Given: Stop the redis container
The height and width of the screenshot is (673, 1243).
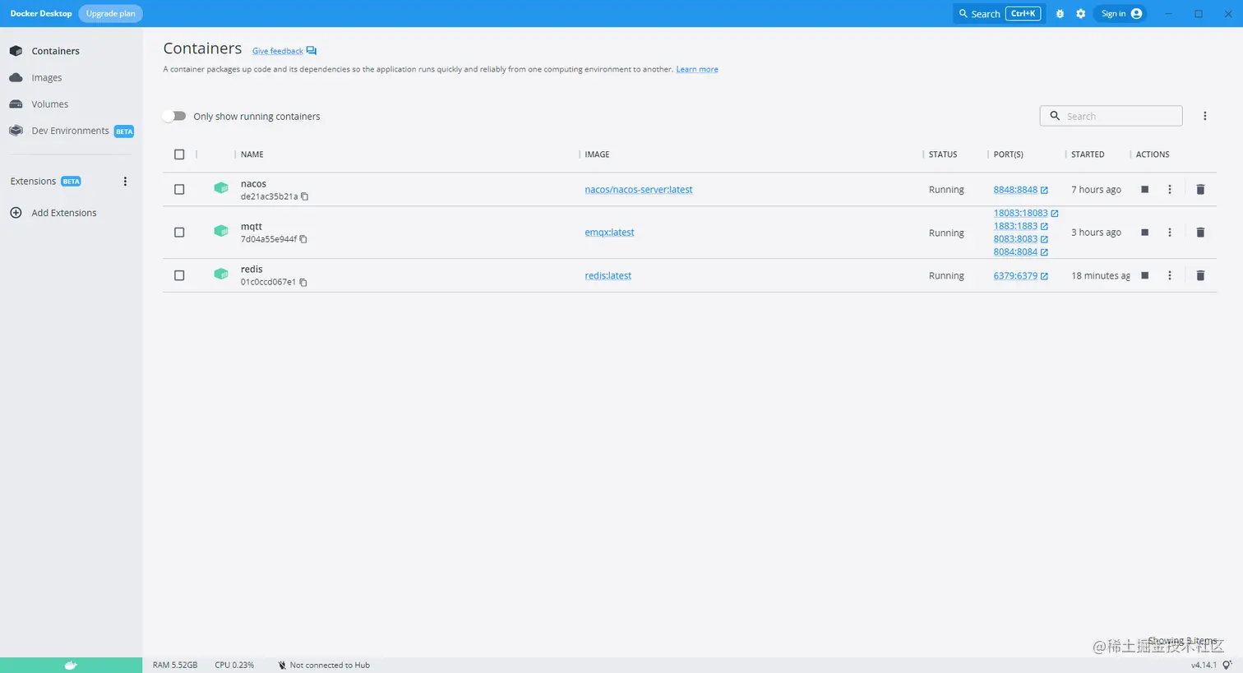Looking at the screenshot, I should point(1144,275).
